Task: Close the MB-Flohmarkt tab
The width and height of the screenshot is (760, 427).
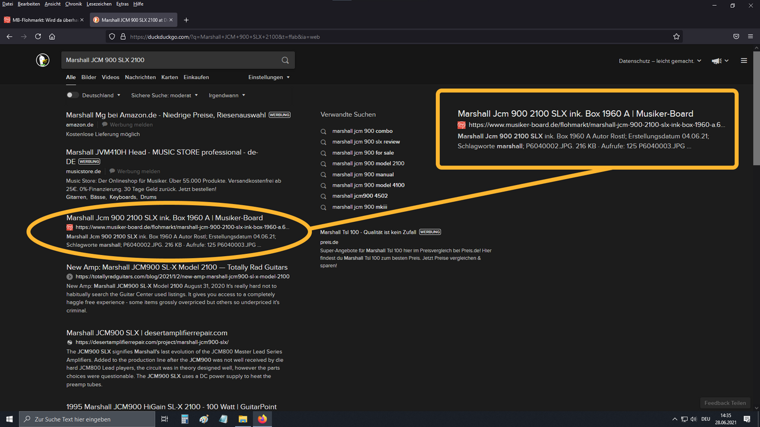Action: (82, 20)
